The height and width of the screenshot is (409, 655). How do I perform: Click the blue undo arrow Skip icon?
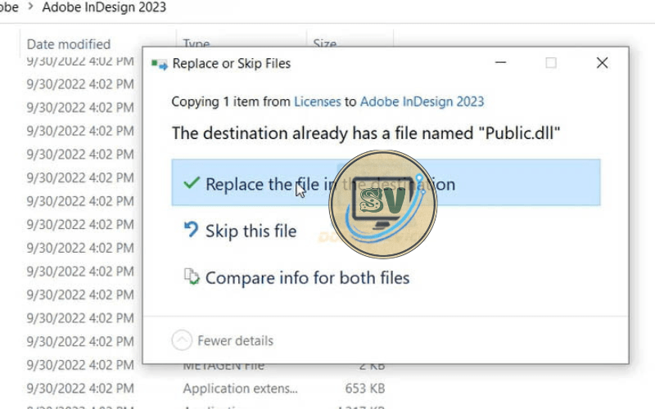click(192, 231)
